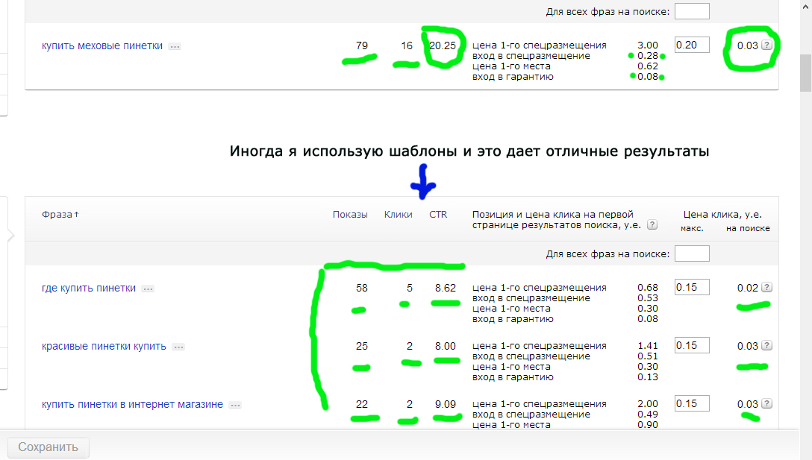Select price value 1.41 for красивые пинетки
812x460 pixels.
click(x=648, y=346)
